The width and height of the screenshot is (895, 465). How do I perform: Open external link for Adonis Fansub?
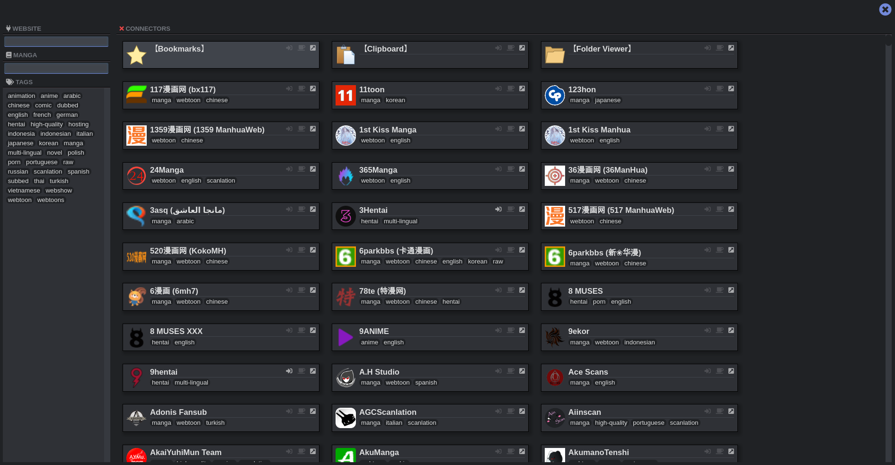(313, 411)
